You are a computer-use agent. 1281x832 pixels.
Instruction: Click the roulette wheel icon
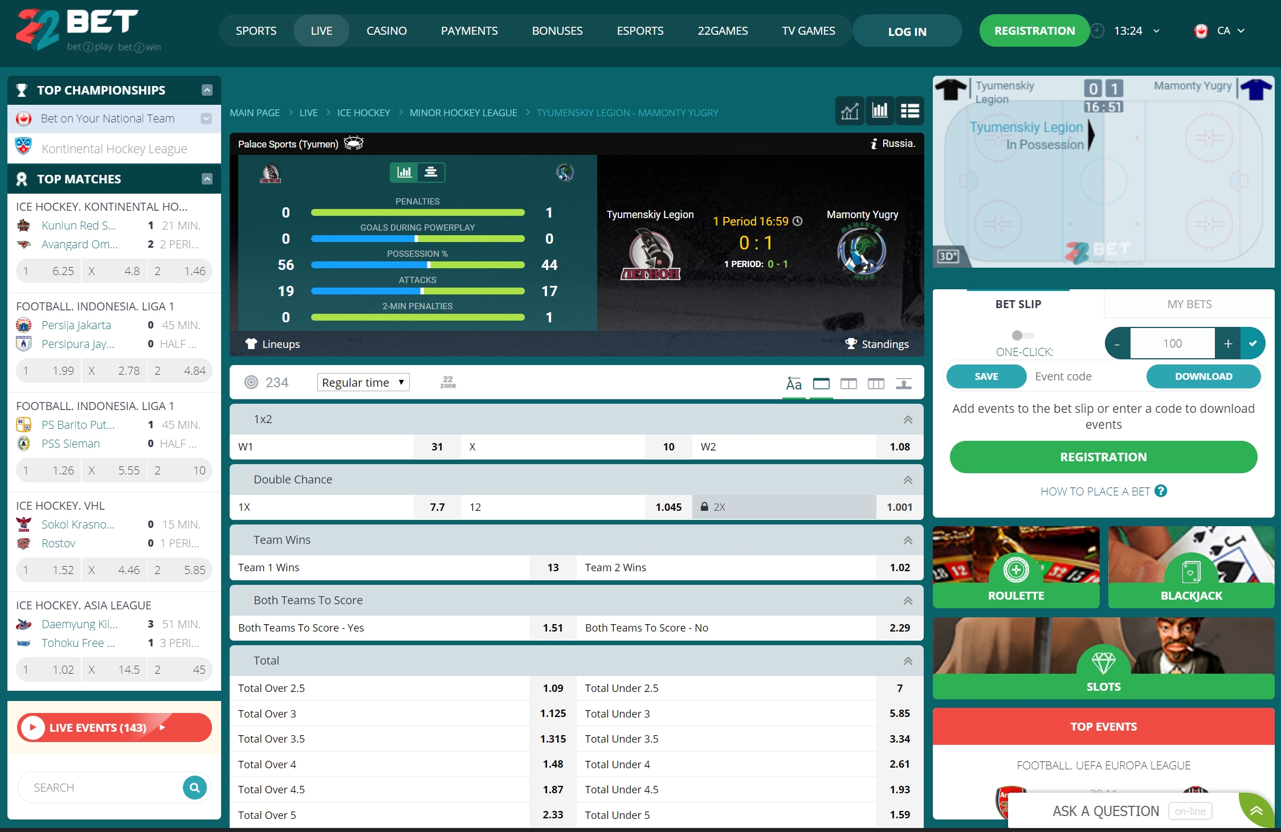tap(1016, 569)
